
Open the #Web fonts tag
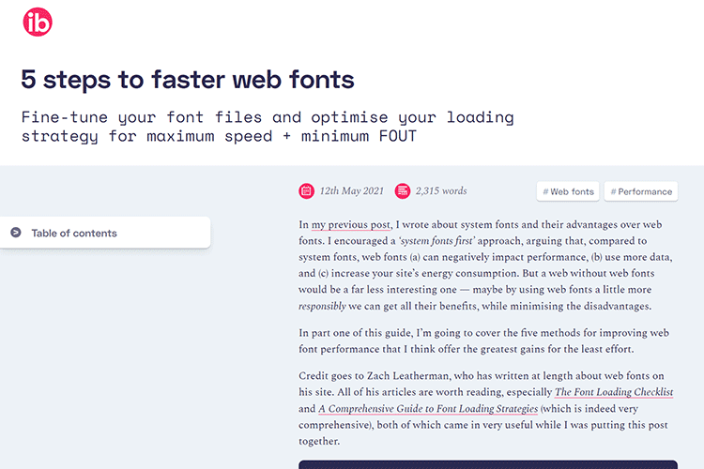tap(568, 191)
